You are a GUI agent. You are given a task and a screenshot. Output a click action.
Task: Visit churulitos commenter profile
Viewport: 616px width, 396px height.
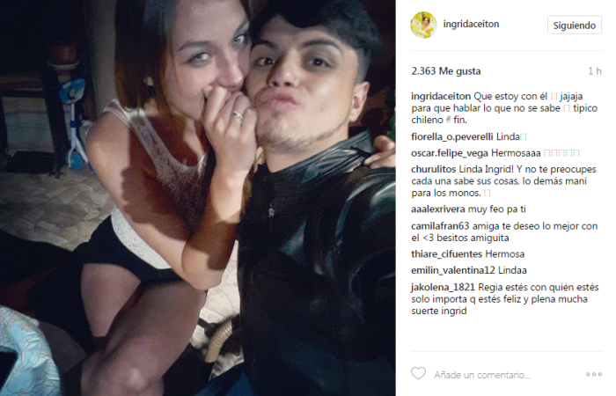point(433,169)
